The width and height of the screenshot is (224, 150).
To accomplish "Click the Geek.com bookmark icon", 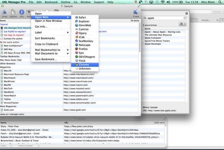I will (2, 110).
